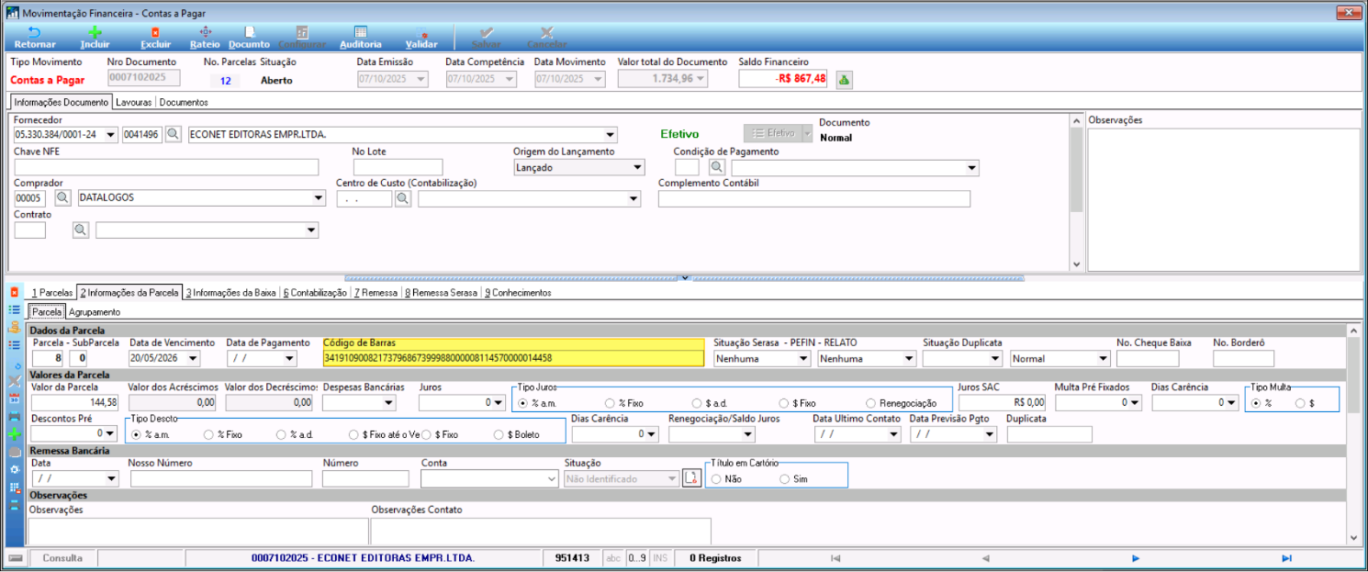The image size is (1368, 572).
Task: Click the Código de Barras field
Action: [513, 358]
